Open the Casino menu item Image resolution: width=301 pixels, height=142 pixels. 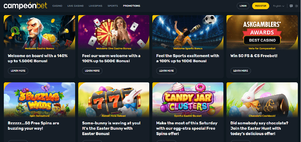[x=57, y=6]
